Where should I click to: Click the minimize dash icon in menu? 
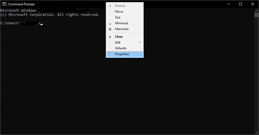(110, 24)
